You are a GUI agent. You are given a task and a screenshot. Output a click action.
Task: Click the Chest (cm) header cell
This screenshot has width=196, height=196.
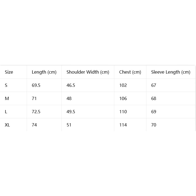pyautogui.click(x=130, y=72)
